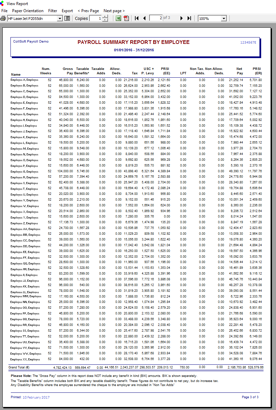276x410 pixels.
Task: Go to next page arrow icon
Action: pyautogui.click(x=182, y=19)
